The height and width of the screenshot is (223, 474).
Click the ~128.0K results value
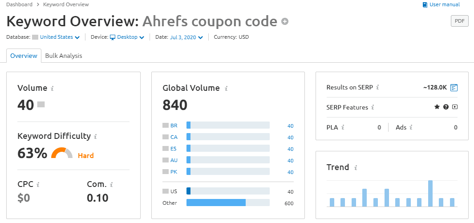(435, 88)
